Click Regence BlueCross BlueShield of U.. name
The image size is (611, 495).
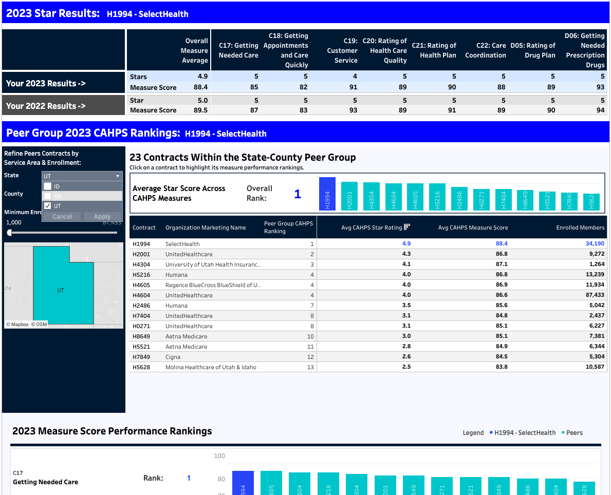213,285
